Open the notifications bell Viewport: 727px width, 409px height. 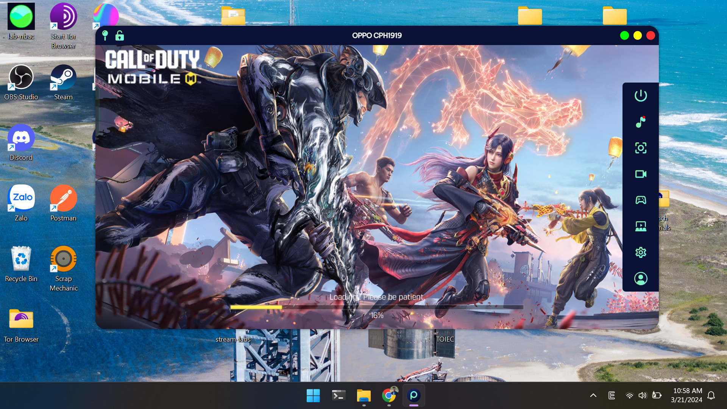[711, 396]
